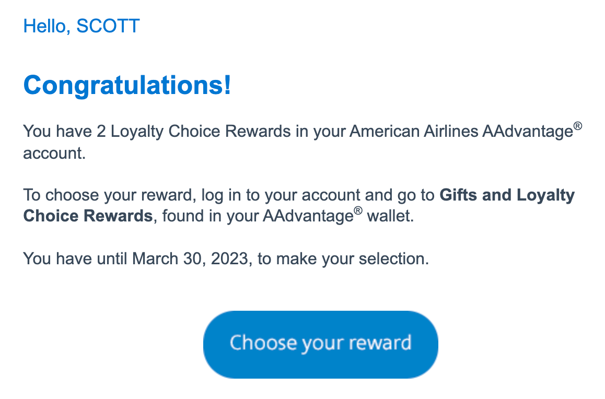The height and width of the screenshot is (399, 605).
Task: Click the Congratulations! heading
Action: point(127,86)
